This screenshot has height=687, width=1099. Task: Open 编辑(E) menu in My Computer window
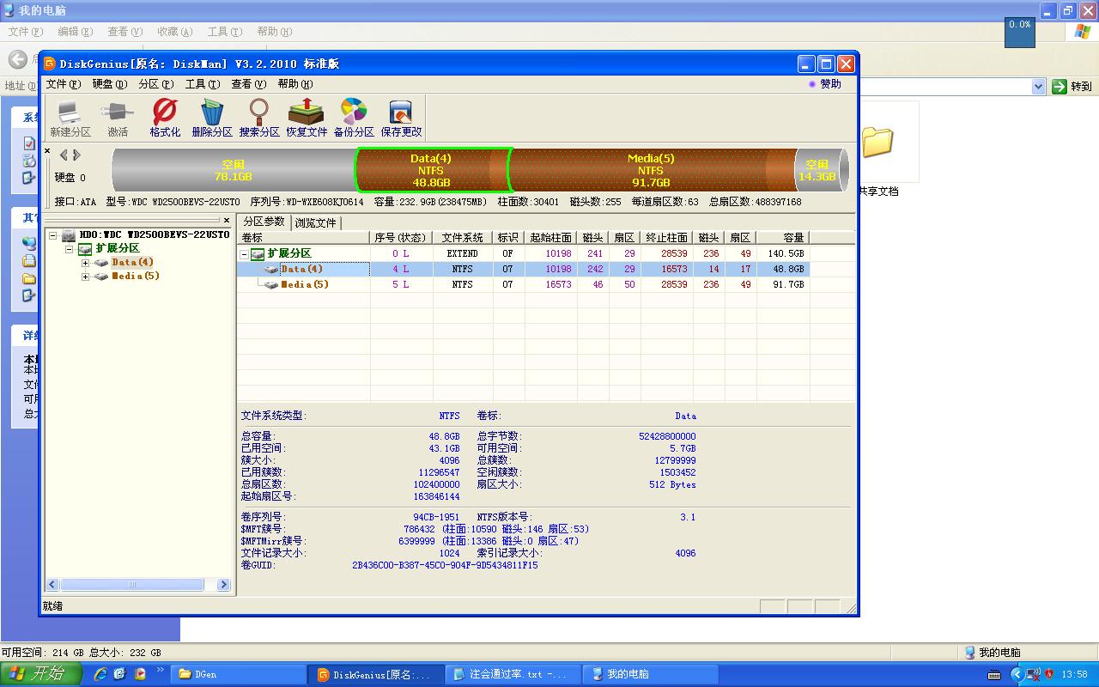pyautogui.click(x=75, y=32)
